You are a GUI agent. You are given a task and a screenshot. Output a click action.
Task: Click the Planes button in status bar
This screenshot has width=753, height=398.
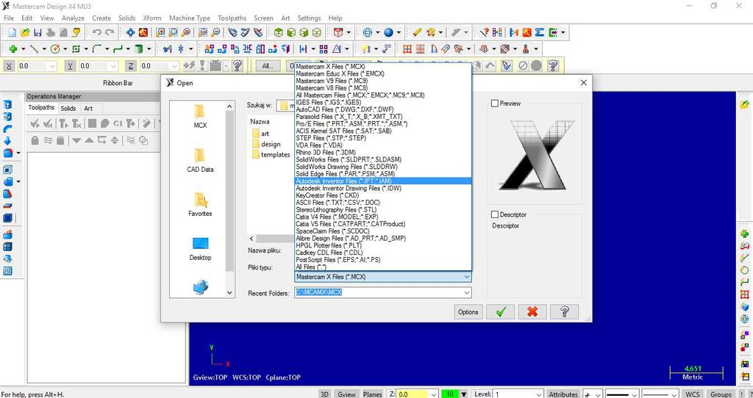pyautogui.click(x=372, y=394)
